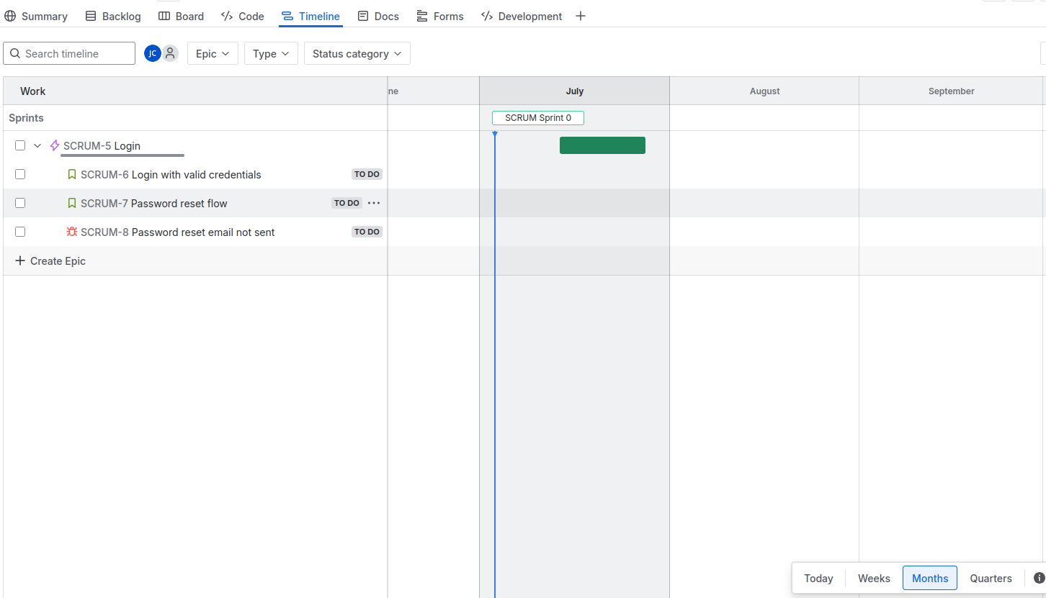Image resolution: width=1046 pixels, height=598 pixels.
Task: Open the Status category dropdown
Action: [x=357, y=53]
